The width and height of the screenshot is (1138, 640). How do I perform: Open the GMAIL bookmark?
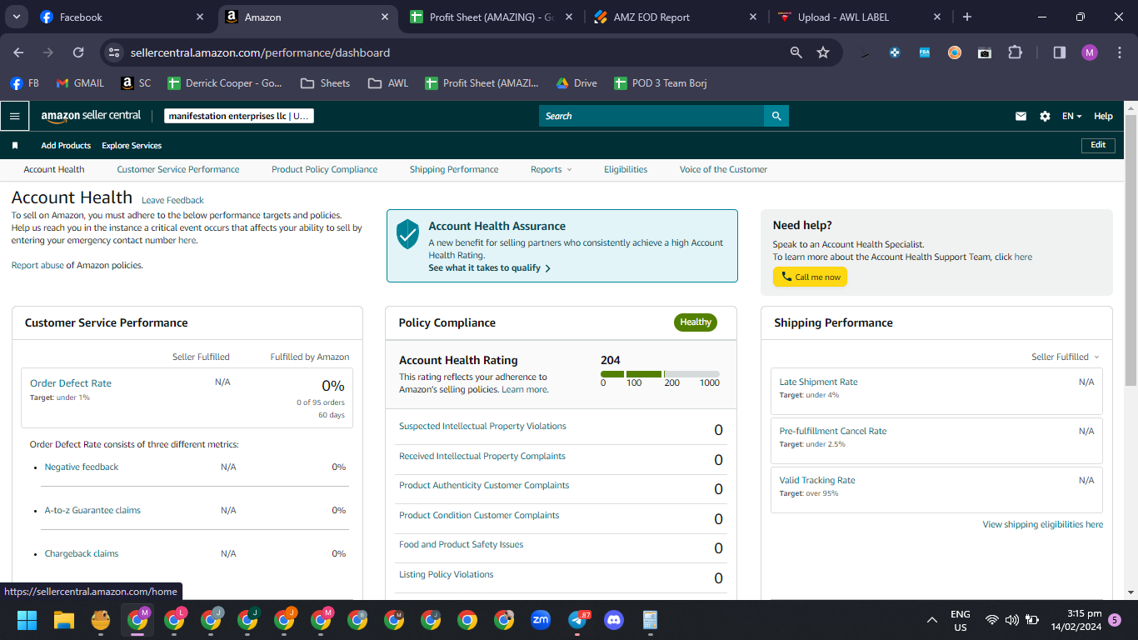click(80, 83)
